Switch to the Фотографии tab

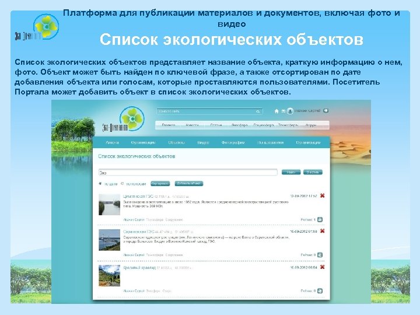click(233, 142)
